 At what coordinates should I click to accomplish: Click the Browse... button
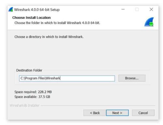click(132, 78)
